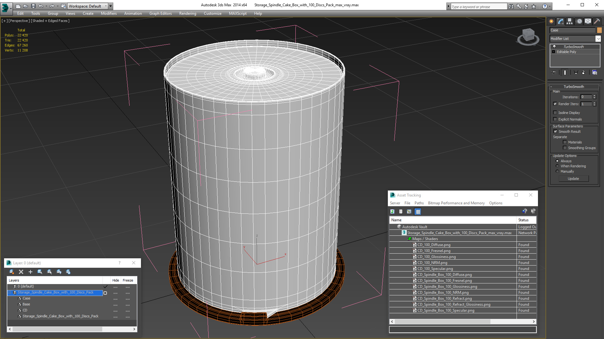Image resolution: width=604 pixels, height=339 pixels.
Task: Select the When Rendering update option
Action: tap(557, 166)
